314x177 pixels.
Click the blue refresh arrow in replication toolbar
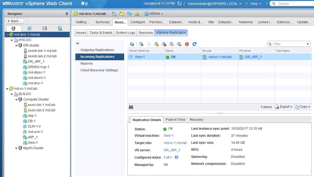(194, 44)
